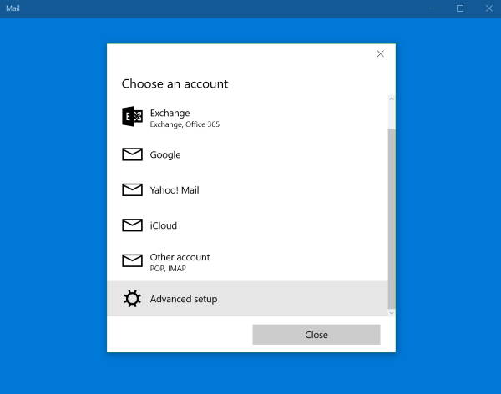The width and height of the screenshot is (501, 394).
Task: Click the 'Exchange, Office 365' subtitle
Action: pyautogui.click(x=185, y=124)
